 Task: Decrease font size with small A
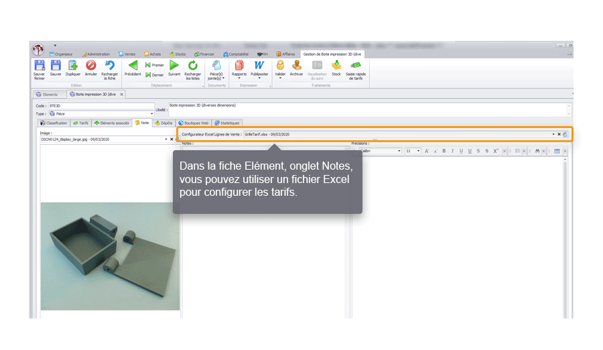(435, 152)
